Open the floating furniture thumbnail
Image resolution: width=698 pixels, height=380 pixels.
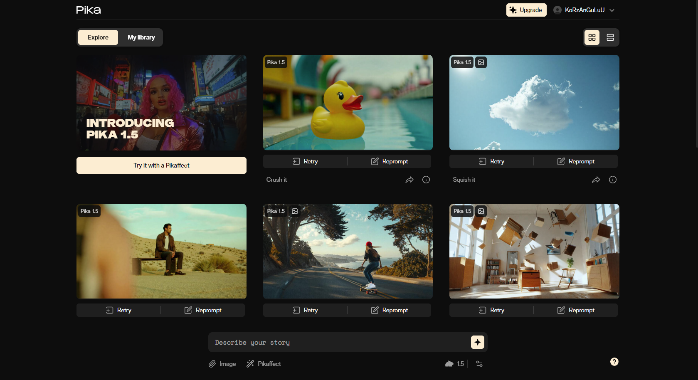click(x=534, y=251)
